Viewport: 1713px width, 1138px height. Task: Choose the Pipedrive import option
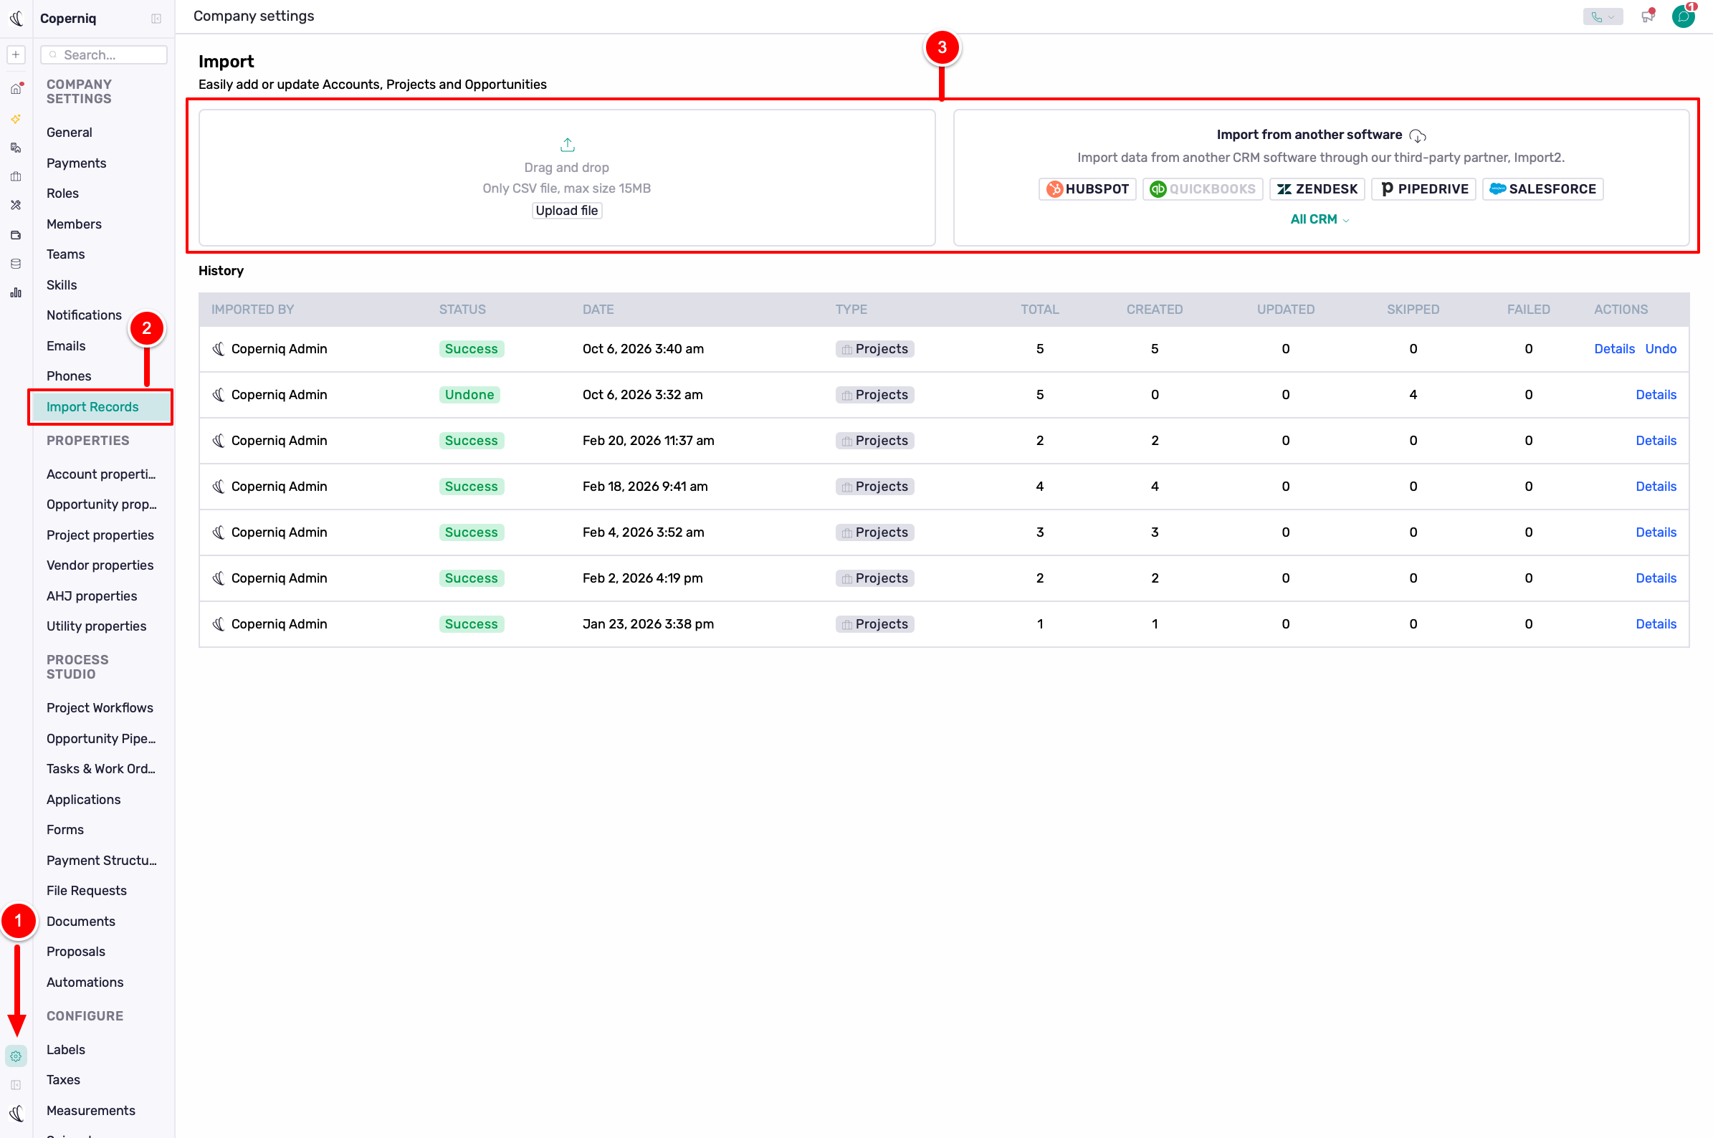(1423, 189)
